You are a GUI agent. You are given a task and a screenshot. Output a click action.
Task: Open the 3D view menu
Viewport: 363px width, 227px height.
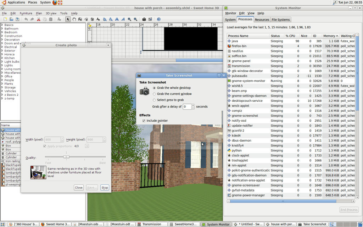[51, 13]
